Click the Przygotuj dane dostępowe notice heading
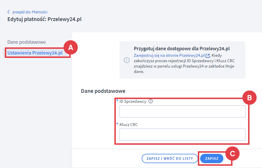The image size is (262, 168). click(182, 49)
